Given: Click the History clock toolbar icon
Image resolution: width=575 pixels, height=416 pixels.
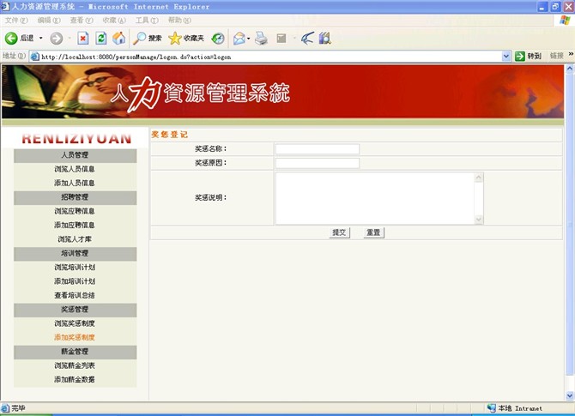Looking at the screenshot, I should tap(218, 38).
